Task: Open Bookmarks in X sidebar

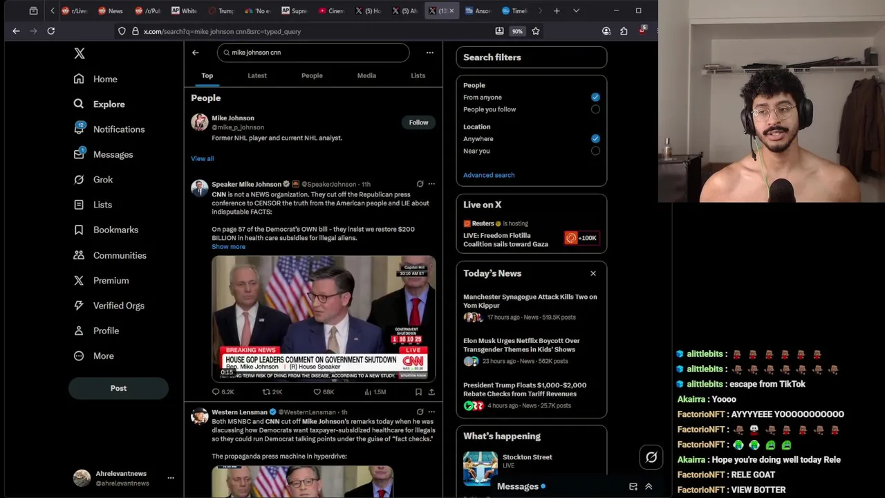Action: 106,230
